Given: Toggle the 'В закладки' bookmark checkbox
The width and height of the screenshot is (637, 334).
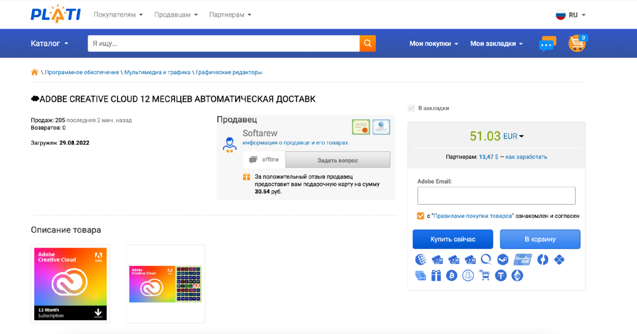Looking at the screenshot, I should click(411, 108).
